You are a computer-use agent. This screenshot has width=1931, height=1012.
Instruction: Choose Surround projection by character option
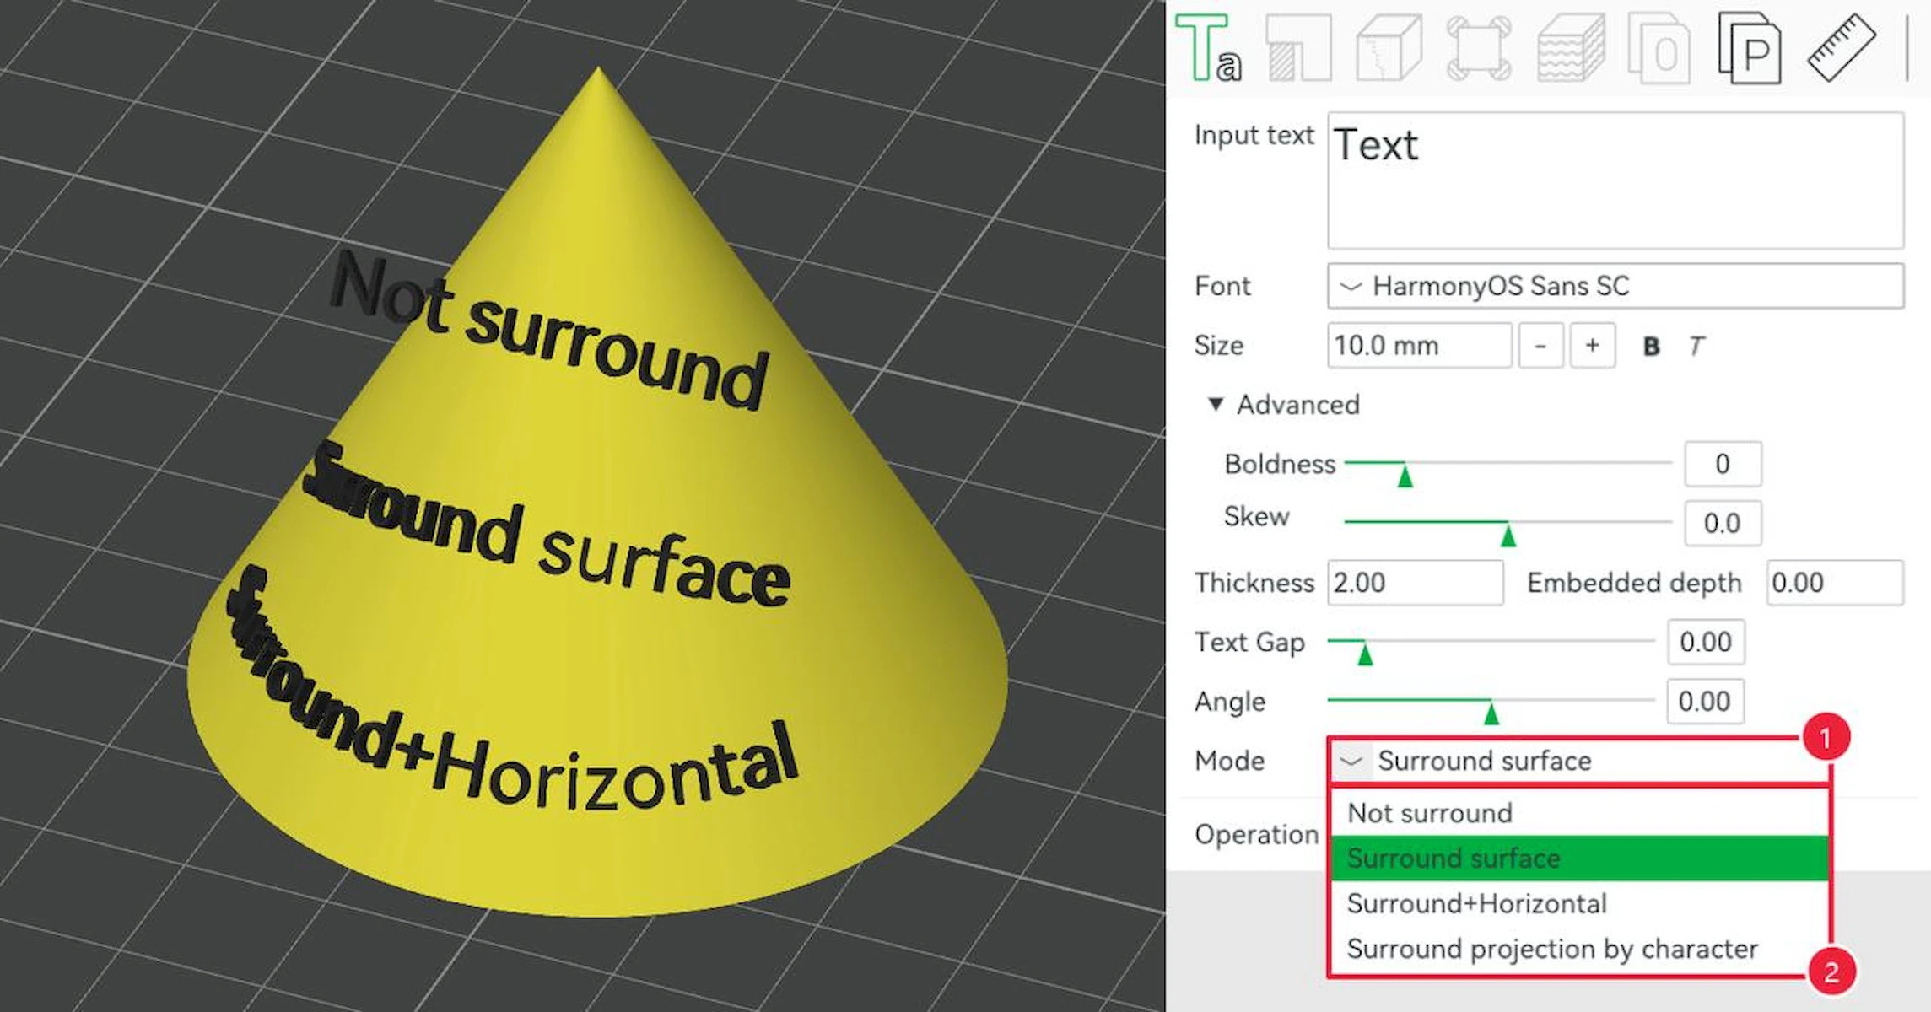1579,949
